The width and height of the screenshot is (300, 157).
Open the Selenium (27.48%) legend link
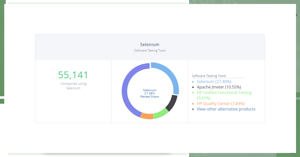214,81
